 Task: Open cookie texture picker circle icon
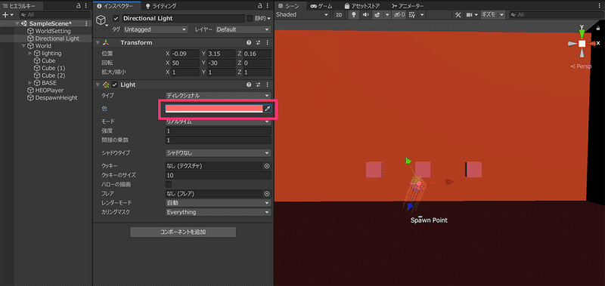266,166
